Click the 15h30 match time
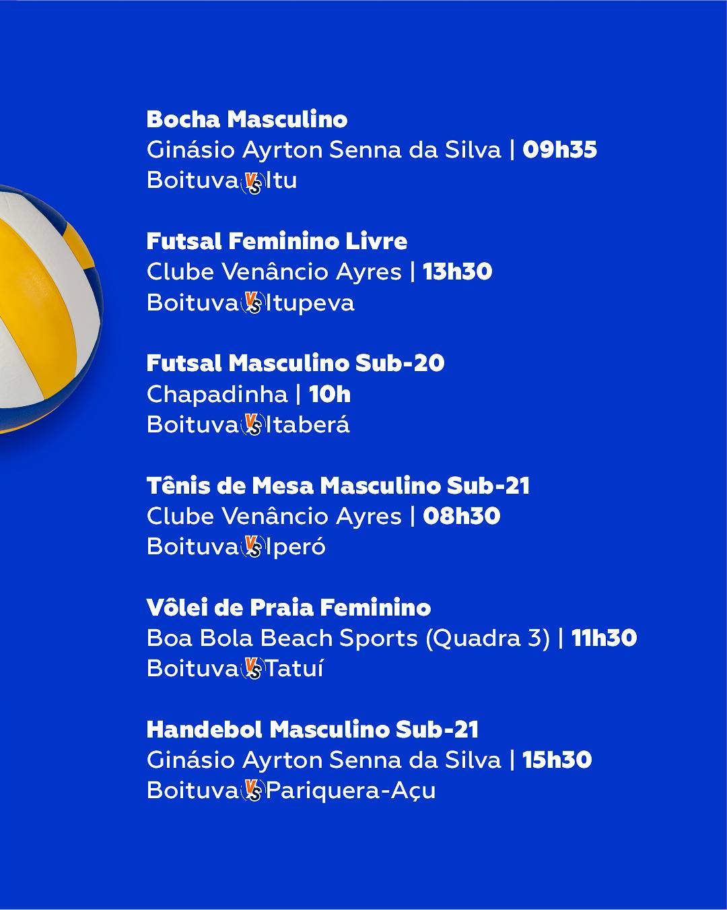Image resolution: width=727 pixels, height=910 pixels. tap(557, 760)
